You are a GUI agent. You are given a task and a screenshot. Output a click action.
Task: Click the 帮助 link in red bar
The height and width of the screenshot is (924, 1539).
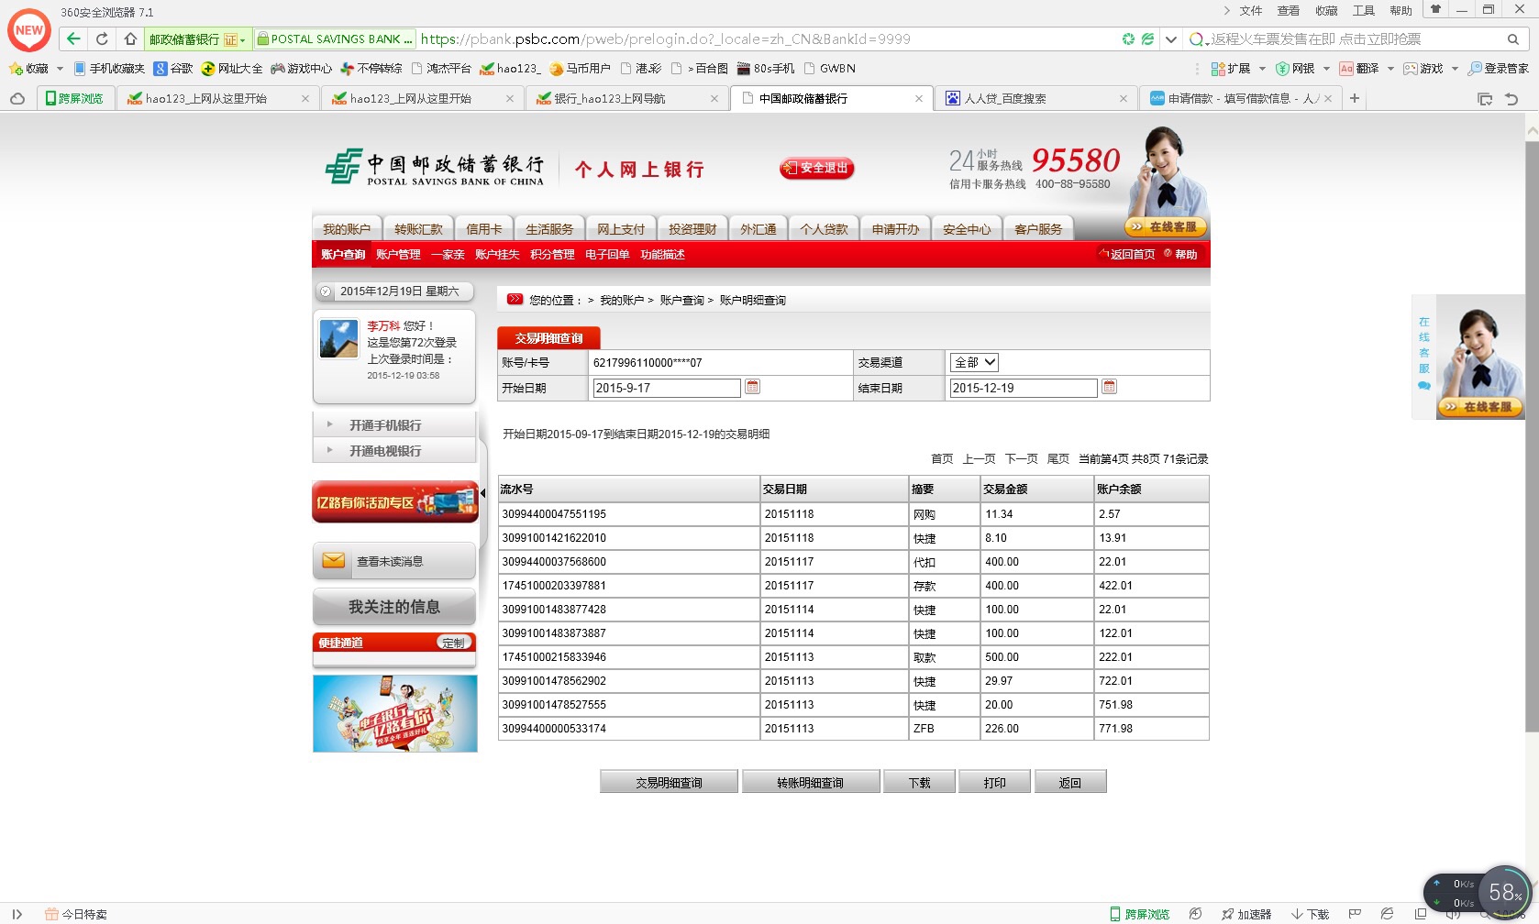tap(1180, 254)
